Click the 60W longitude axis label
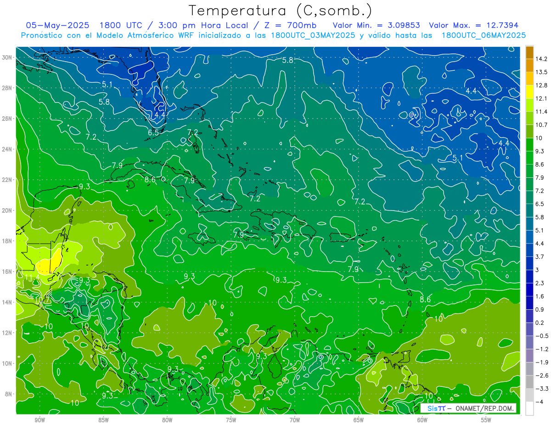This screenshot has width=551, height=426. pyautogui.click(x=422, y=420)
